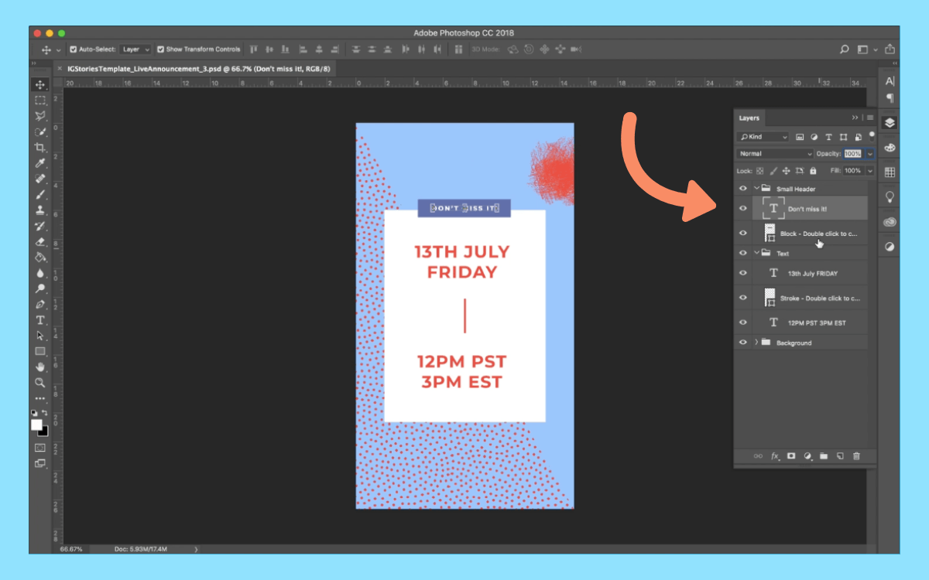
Task: Toggle visibility of the 13th July FRIDAY layer
Action: click(x=742, y=272)
